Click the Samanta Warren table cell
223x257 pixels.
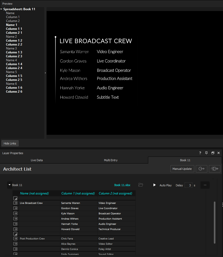[79, 203]
